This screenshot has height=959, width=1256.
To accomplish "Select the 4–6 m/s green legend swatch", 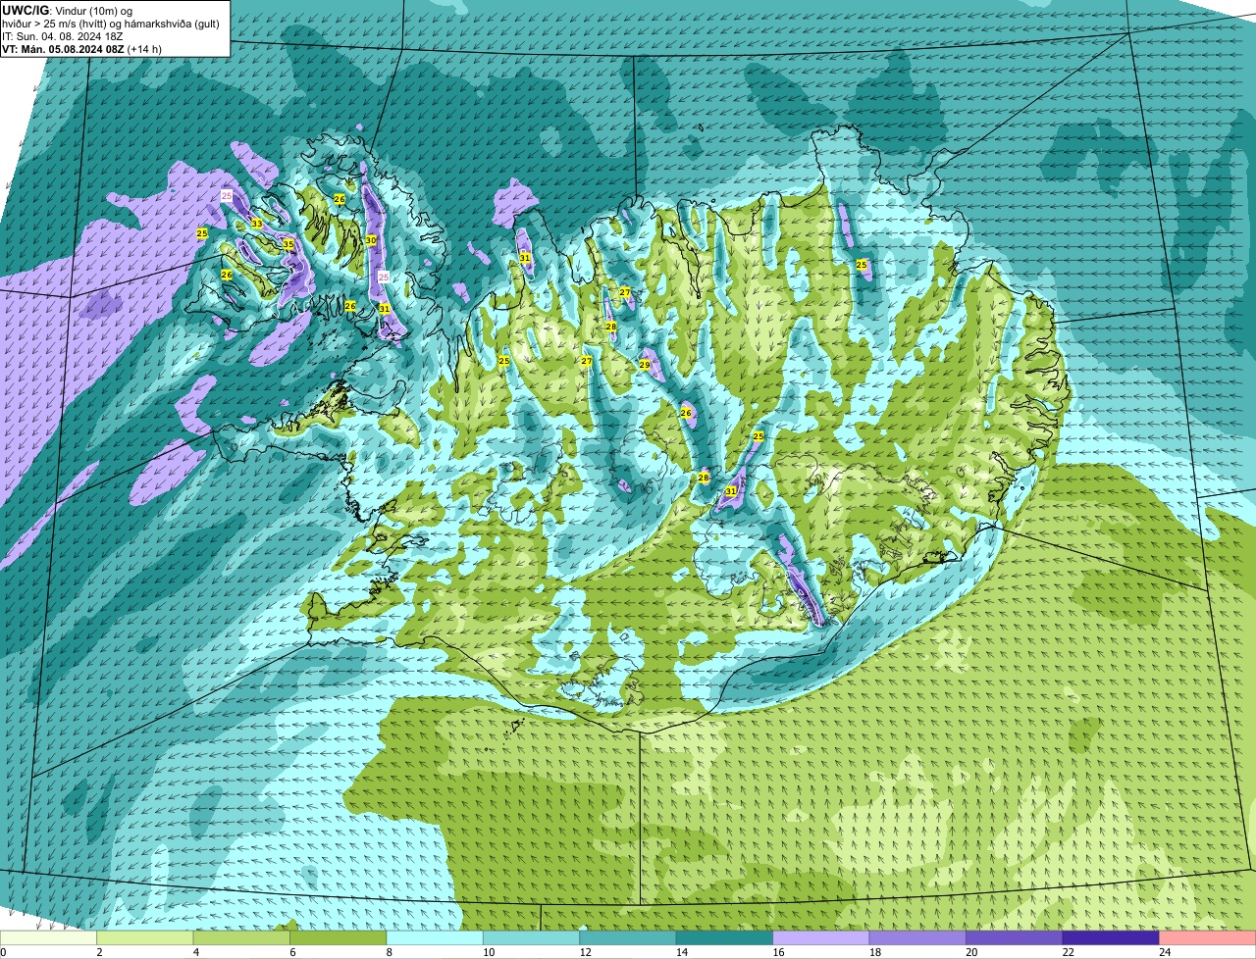I will tap(242, 938).
